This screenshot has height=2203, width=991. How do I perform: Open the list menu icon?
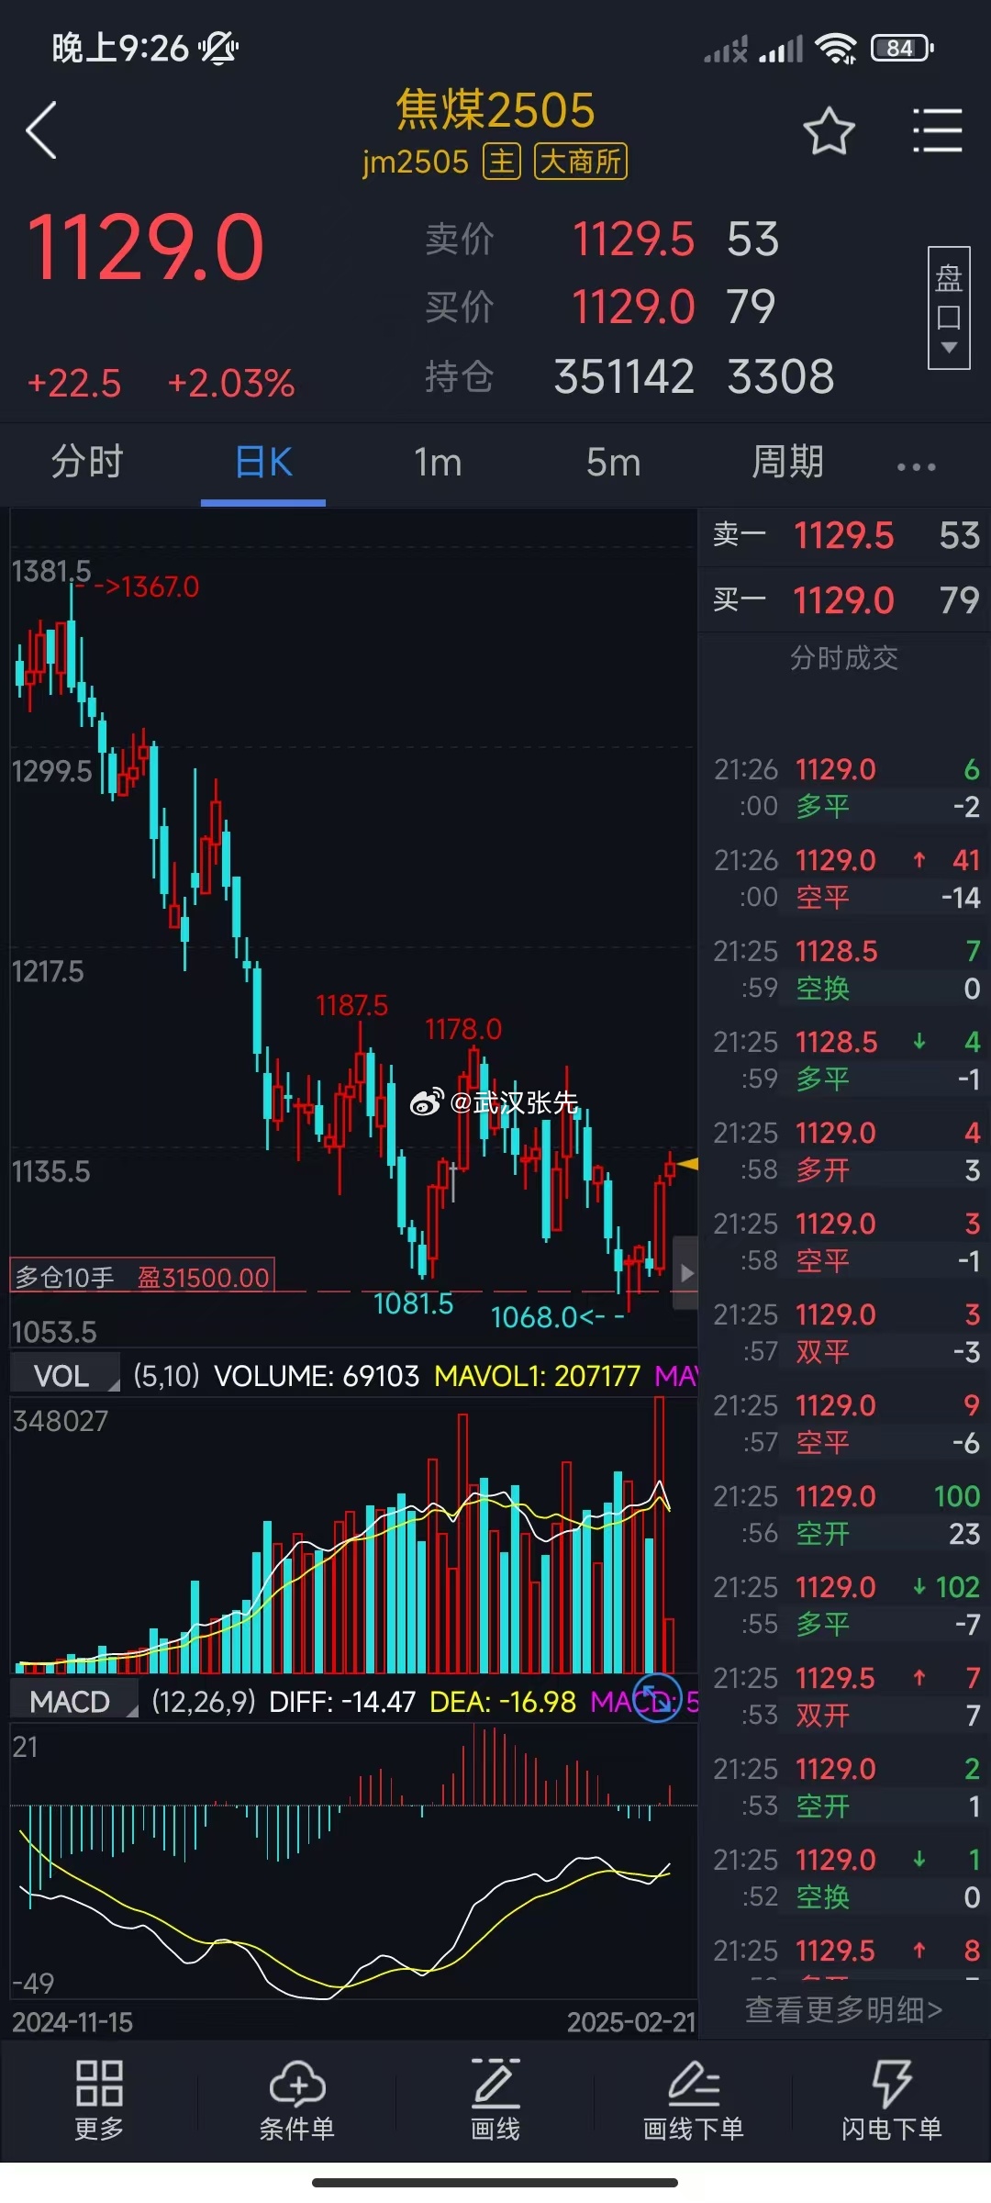pyautogui.click(x=937, y=131)
